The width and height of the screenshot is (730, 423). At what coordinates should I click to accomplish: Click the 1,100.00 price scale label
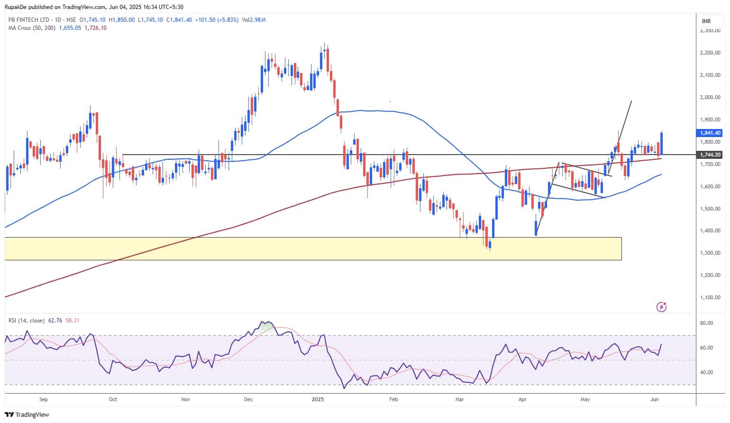(x=710, y=298)
